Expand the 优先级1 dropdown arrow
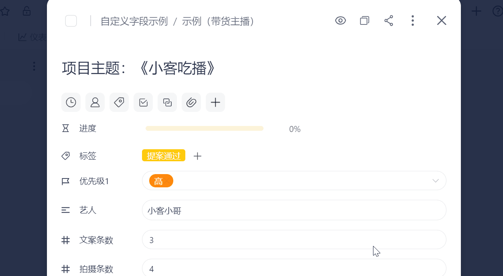503x276 pixels. tap(436, 181)
